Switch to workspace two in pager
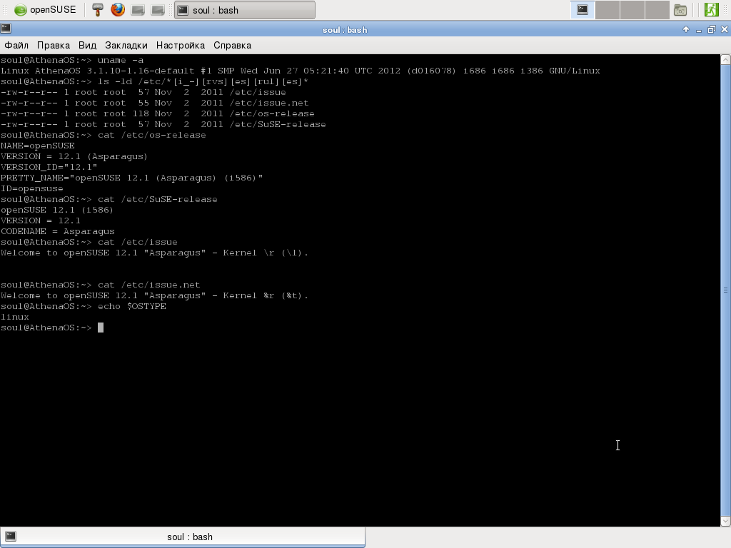Screen dimensions: 731x548 coord(608,10)
